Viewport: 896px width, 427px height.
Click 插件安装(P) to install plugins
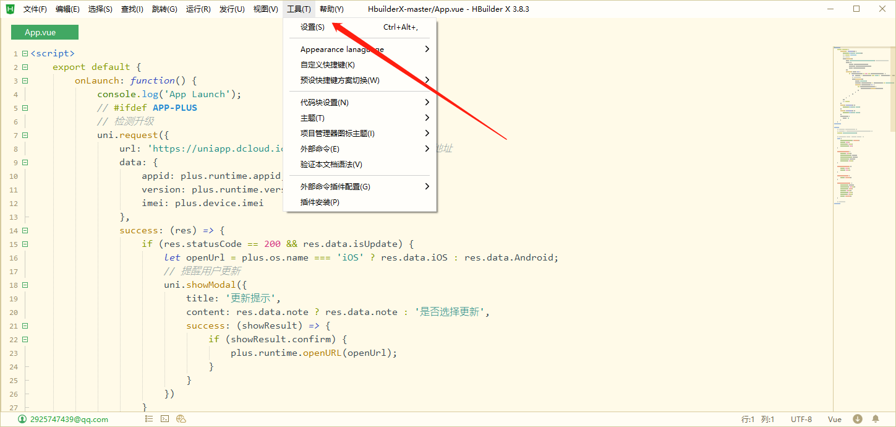(x=319, y=202)
